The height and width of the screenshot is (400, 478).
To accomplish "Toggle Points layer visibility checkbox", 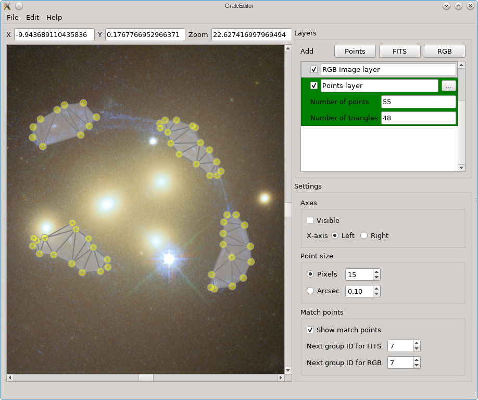I will (x=313, y=85).
